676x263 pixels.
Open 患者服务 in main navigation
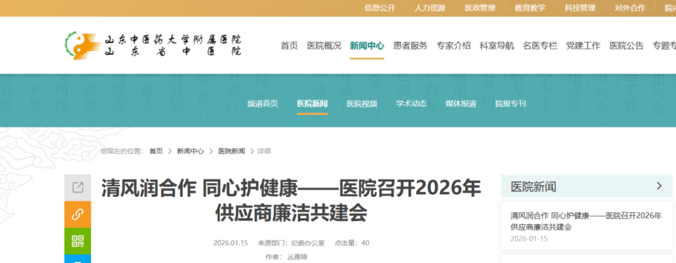pos(410,46)
